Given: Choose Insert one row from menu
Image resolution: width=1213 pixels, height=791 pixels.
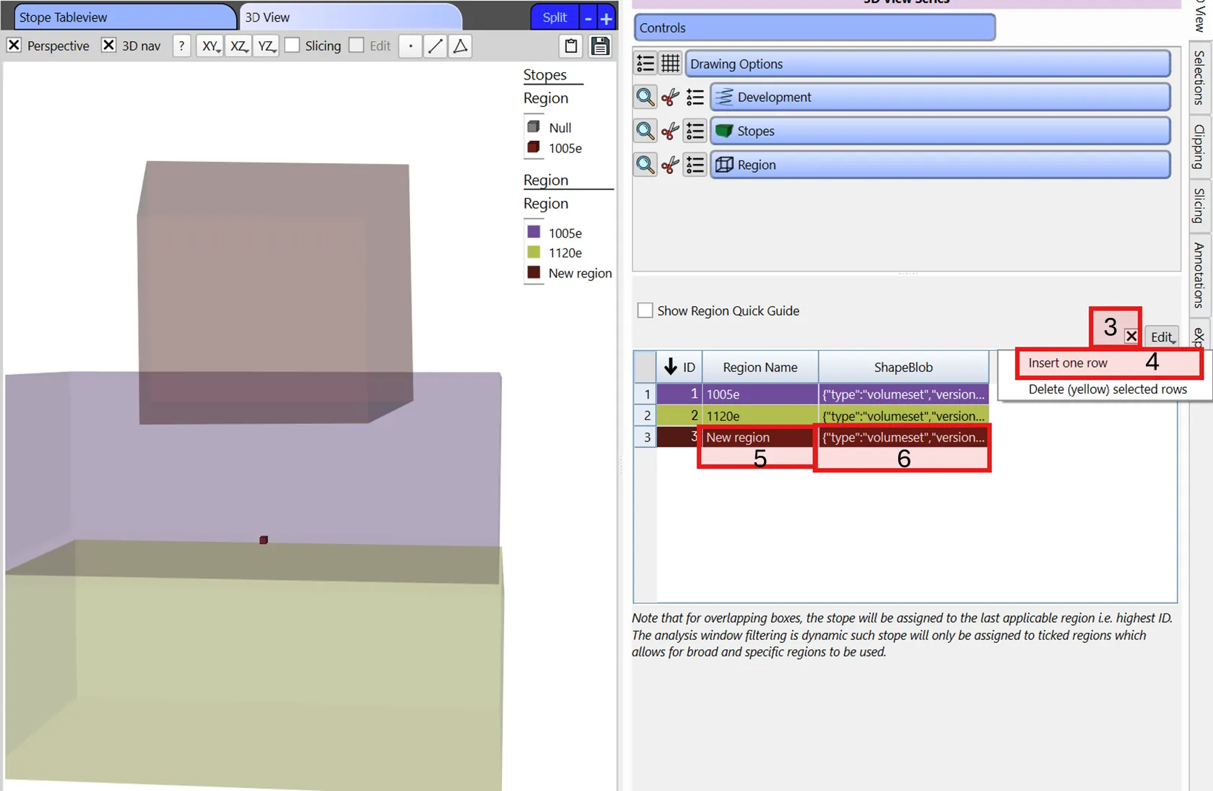Looking at the screenshot, I should pos(1068,363).
